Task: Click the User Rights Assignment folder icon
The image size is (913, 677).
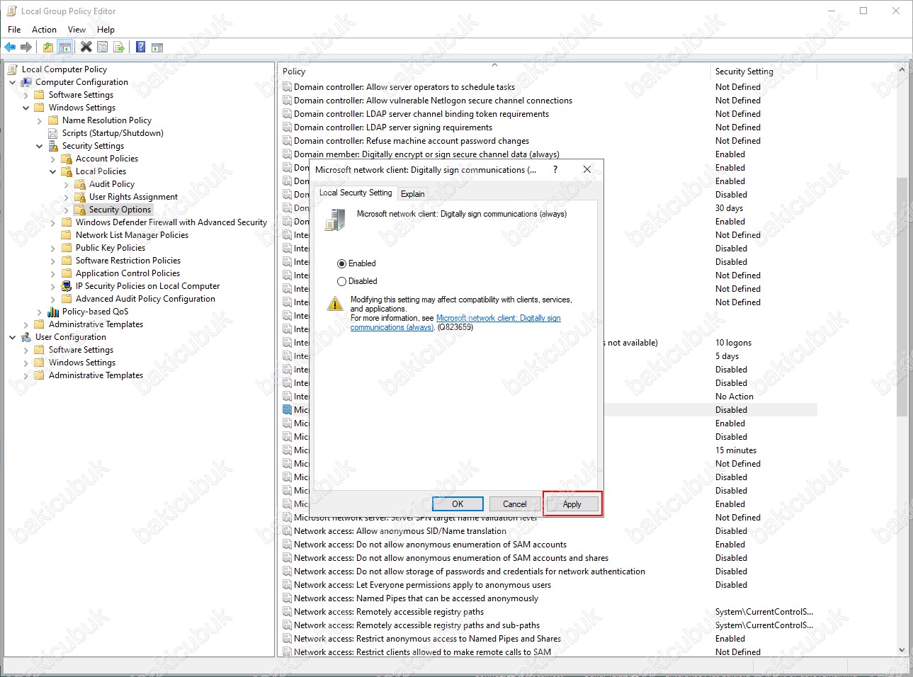Action: coord(80,197)
